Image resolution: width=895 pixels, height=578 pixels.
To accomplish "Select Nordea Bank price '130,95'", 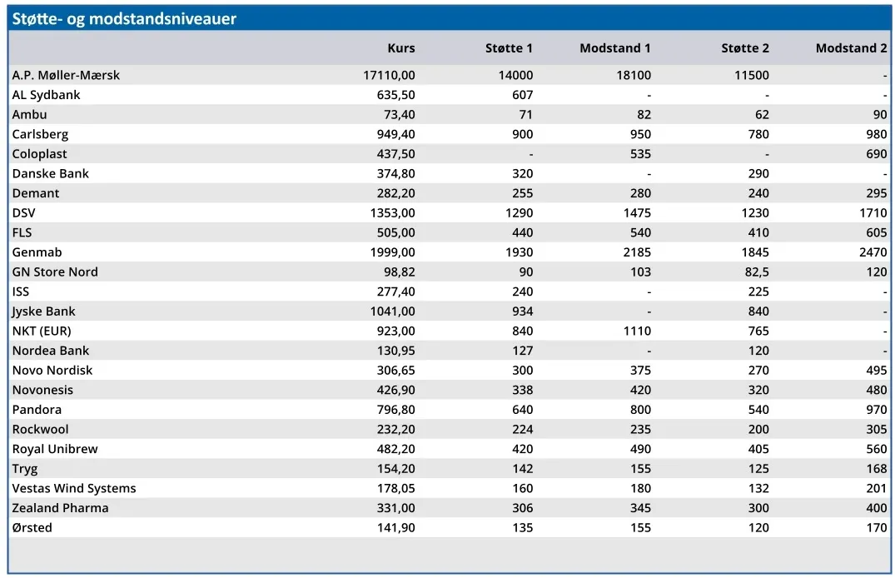I will pyautogui.click(x=395, y=351).
